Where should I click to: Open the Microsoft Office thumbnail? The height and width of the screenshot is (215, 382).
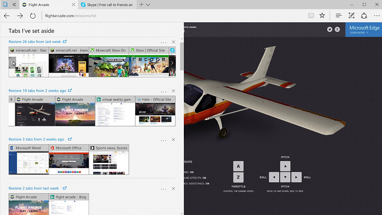pyautogui.click(x=69, y=160)
